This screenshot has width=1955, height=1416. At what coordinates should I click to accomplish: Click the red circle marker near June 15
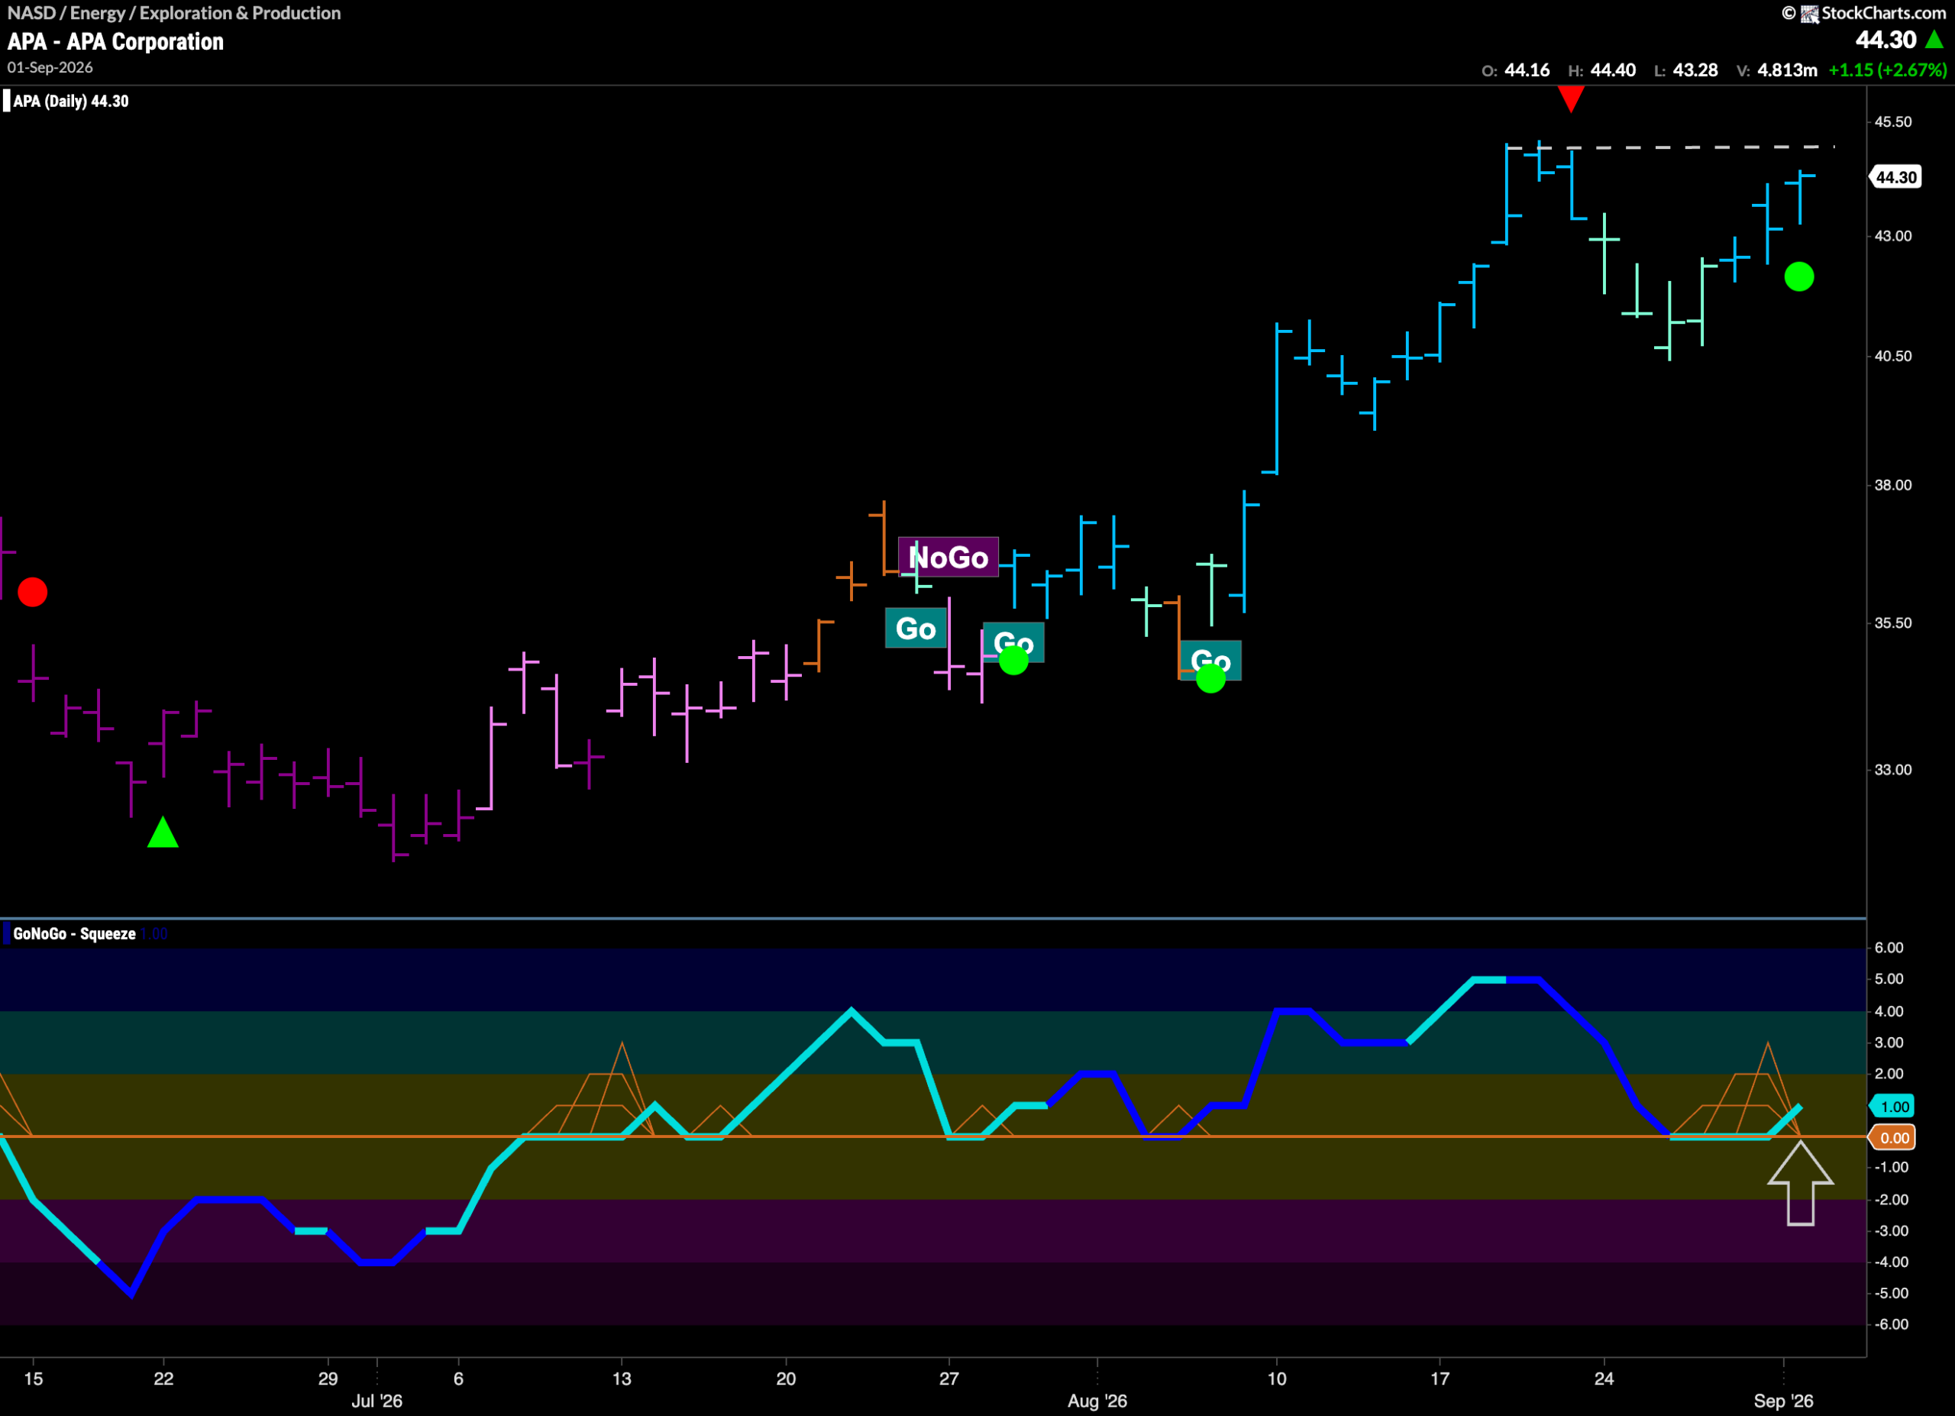(33, 592)
